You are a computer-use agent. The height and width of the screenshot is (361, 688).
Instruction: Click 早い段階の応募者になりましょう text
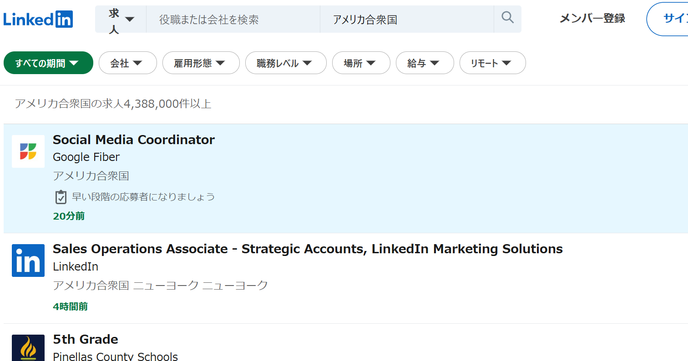point(143,197)
